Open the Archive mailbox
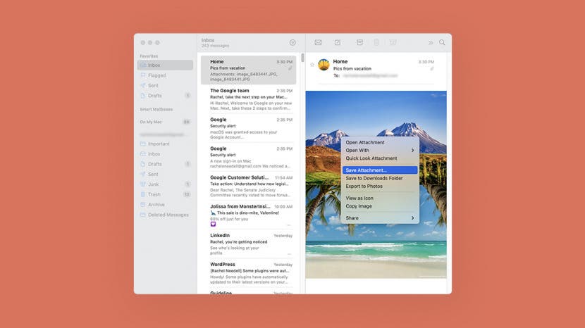 [x=165, y=205]
